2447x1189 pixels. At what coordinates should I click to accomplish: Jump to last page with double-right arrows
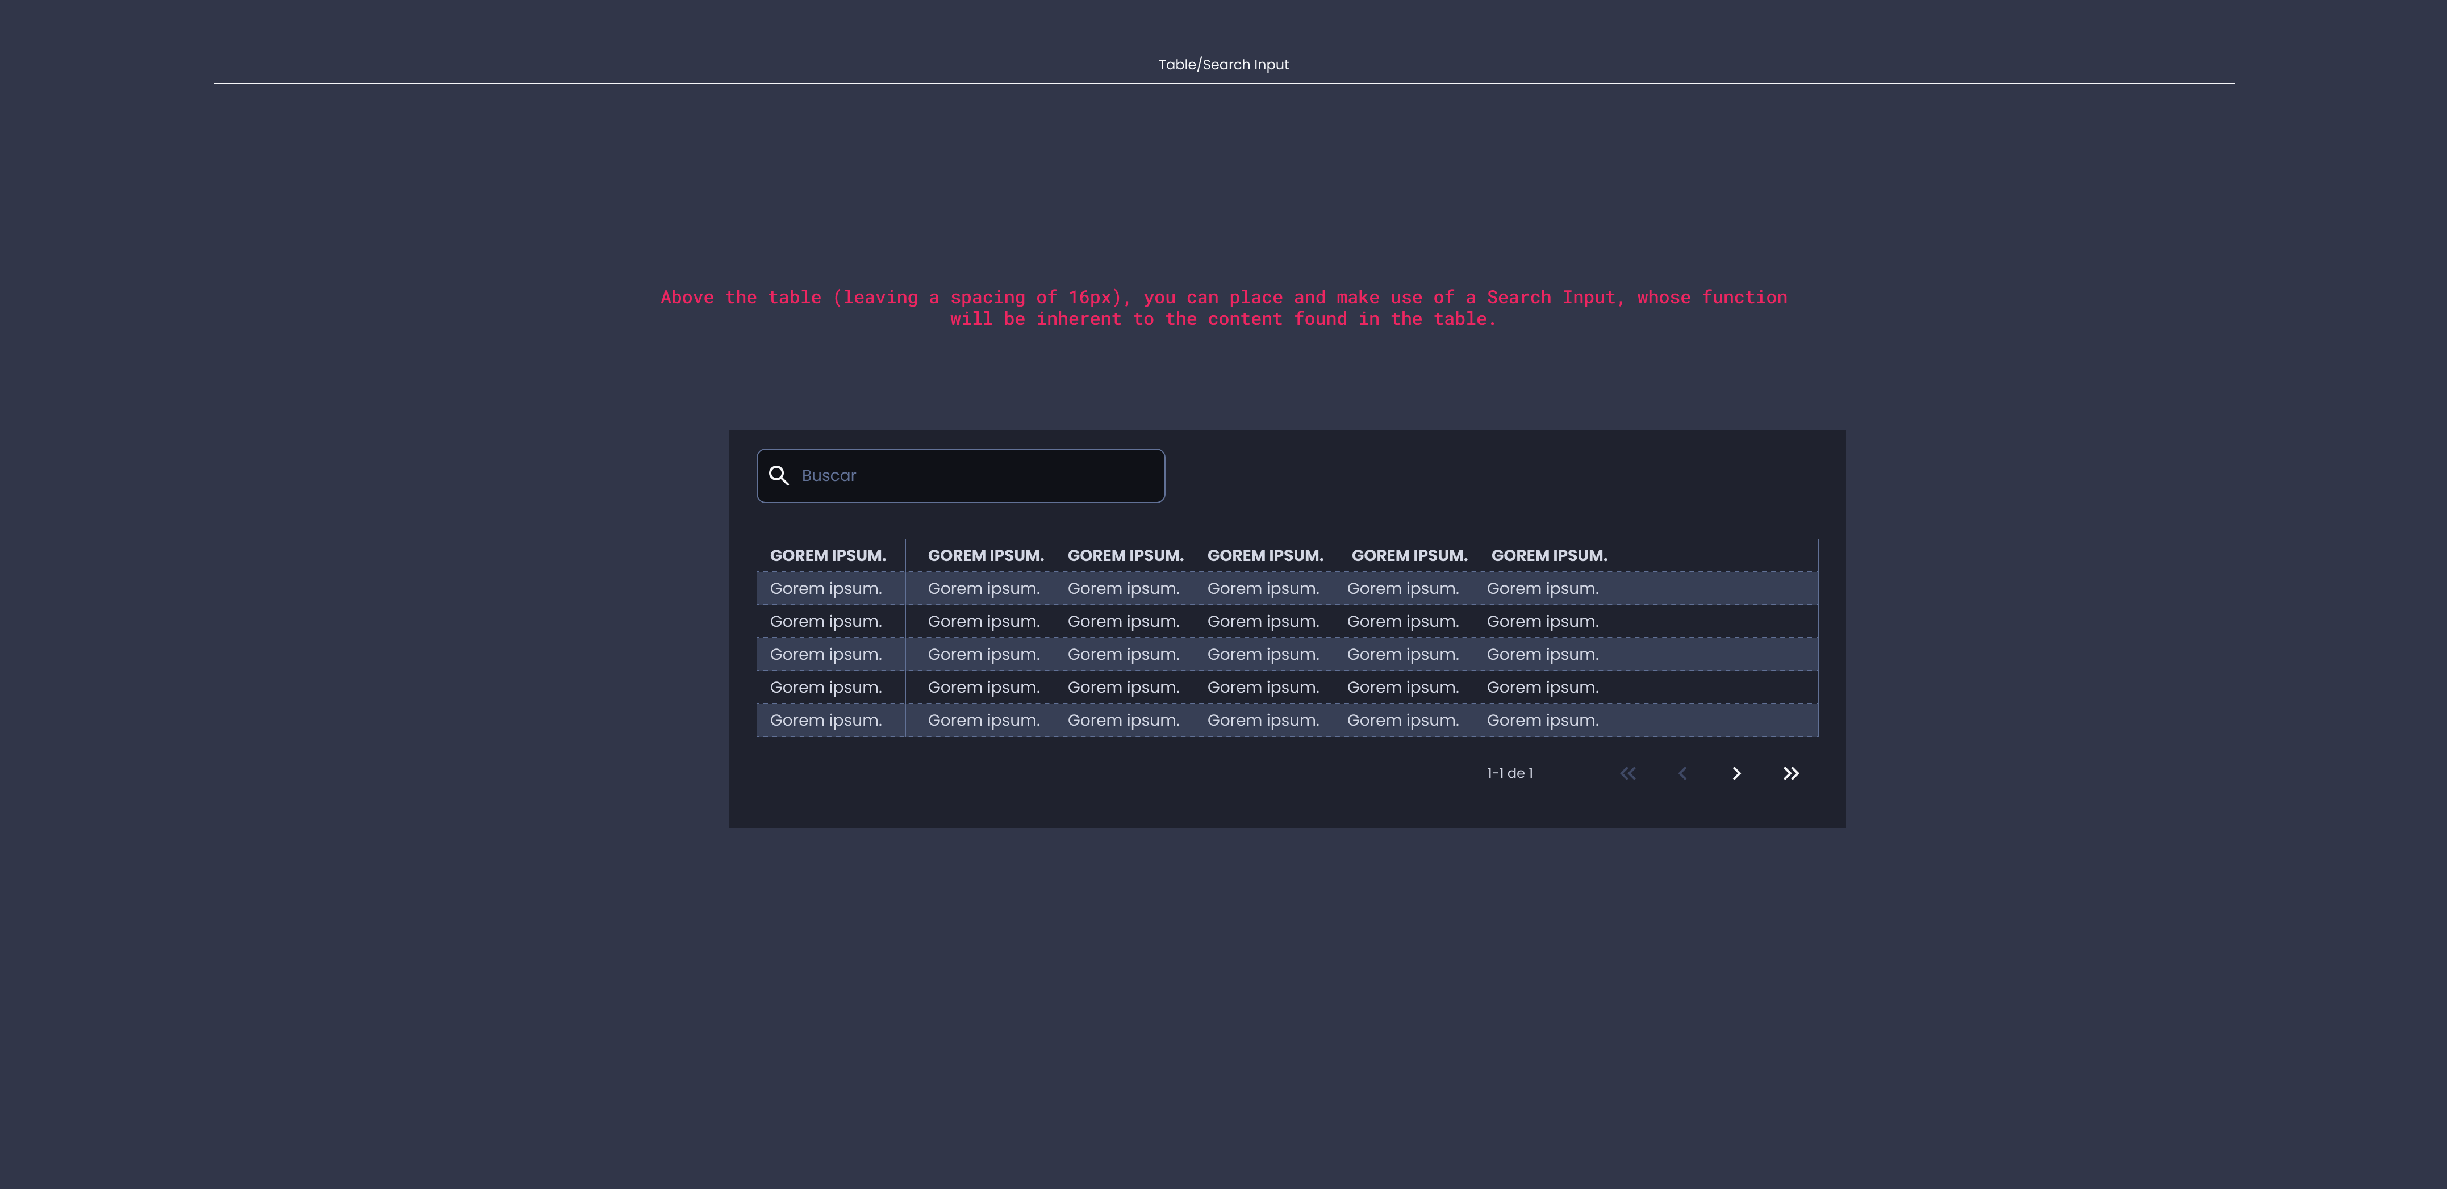tap(1790, 773)
